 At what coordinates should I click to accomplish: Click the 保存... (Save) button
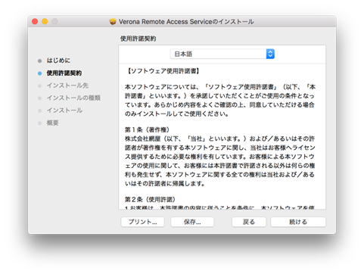point(192,222)
